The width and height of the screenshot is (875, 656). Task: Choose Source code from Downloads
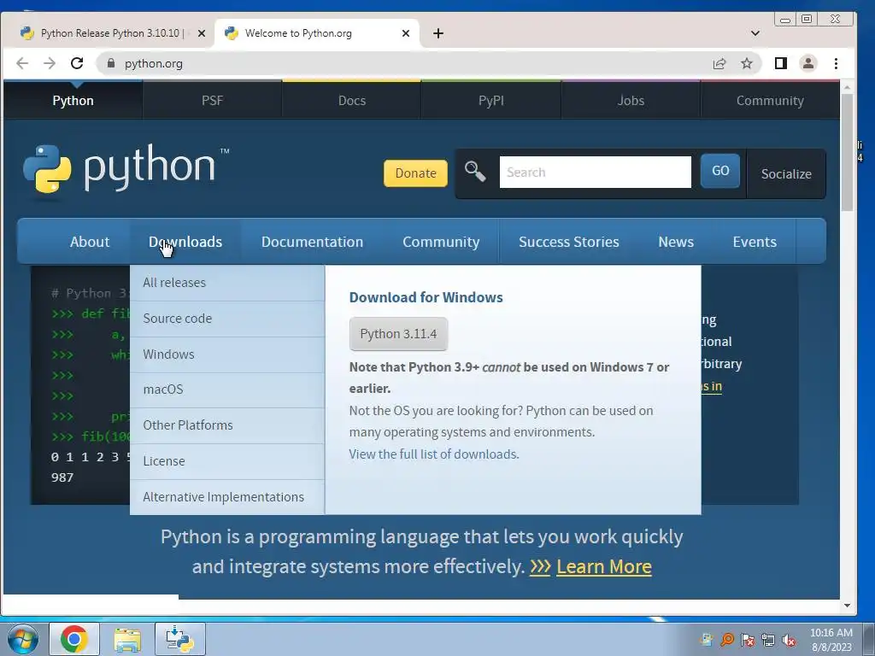(227, 319)
